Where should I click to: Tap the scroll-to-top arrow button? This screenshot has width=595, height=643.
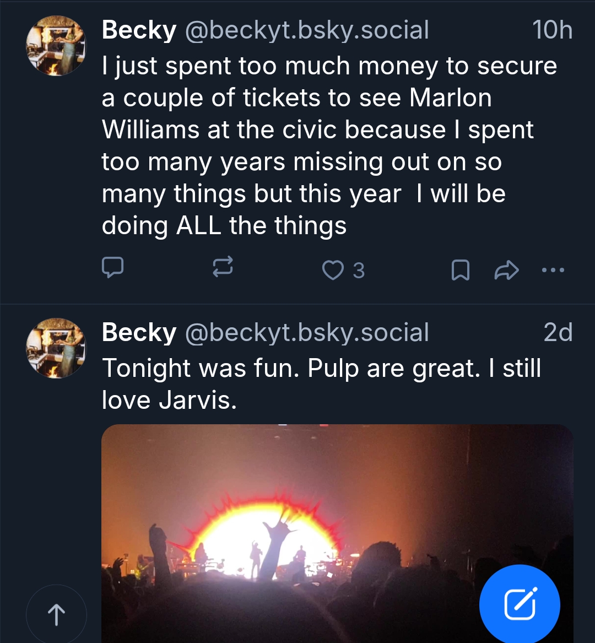[56, 614]
